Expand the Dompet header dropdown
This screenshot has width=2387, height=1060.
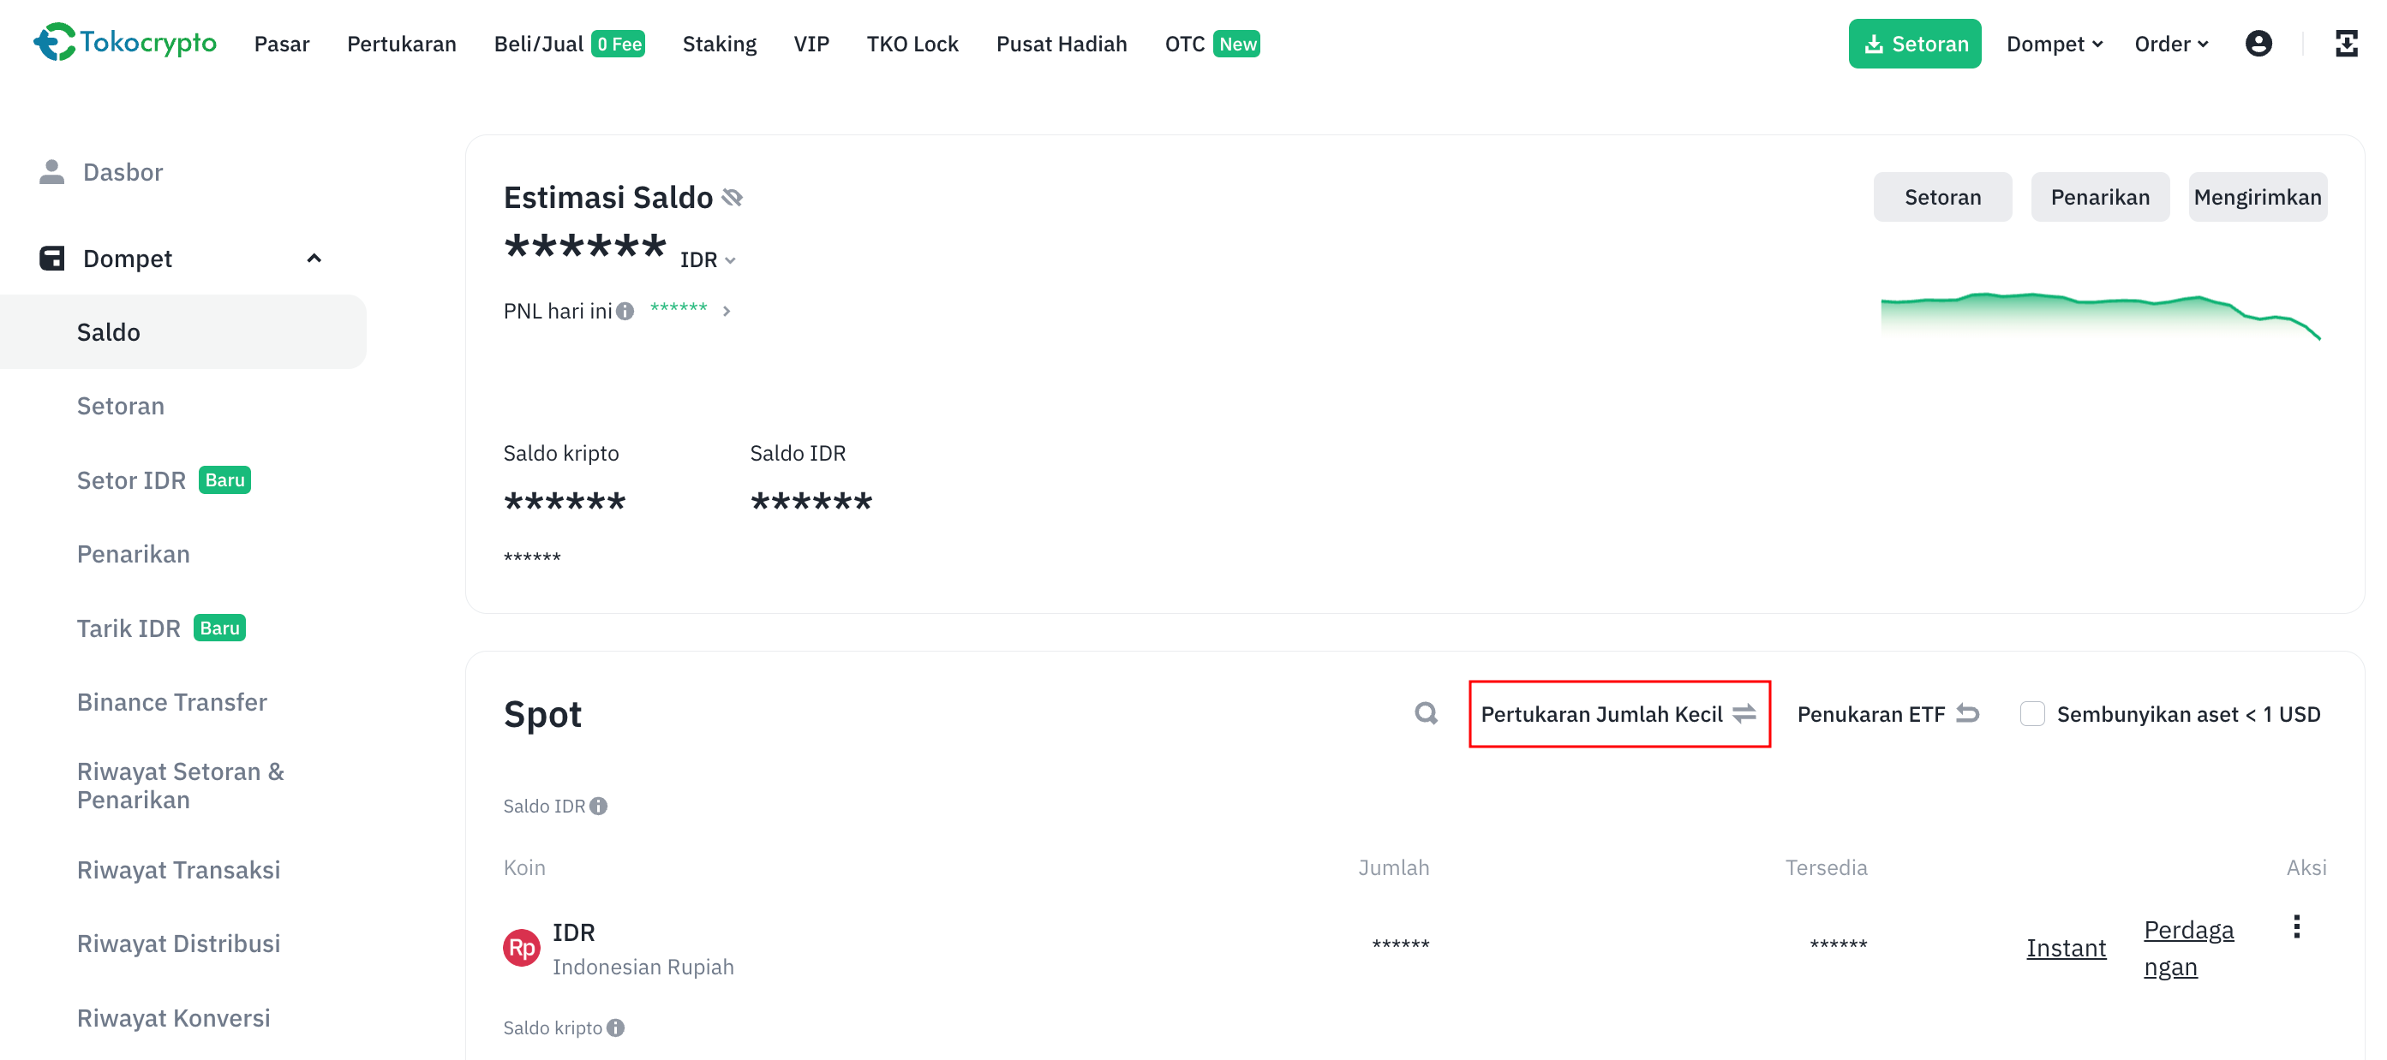click(x=2055, y=44)
